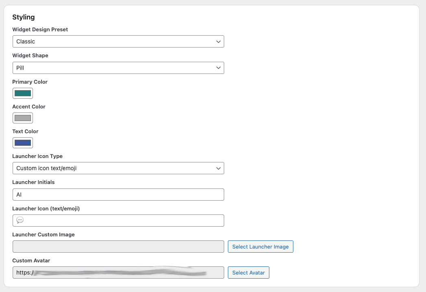Click the Launcher Initials label
The height and width of the screenshot is (292, 426).
pyautogui.click(x=33, y=182)
